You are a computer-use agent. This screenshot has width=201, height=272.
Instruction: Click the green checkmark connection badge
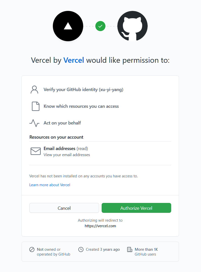(100, 26)
